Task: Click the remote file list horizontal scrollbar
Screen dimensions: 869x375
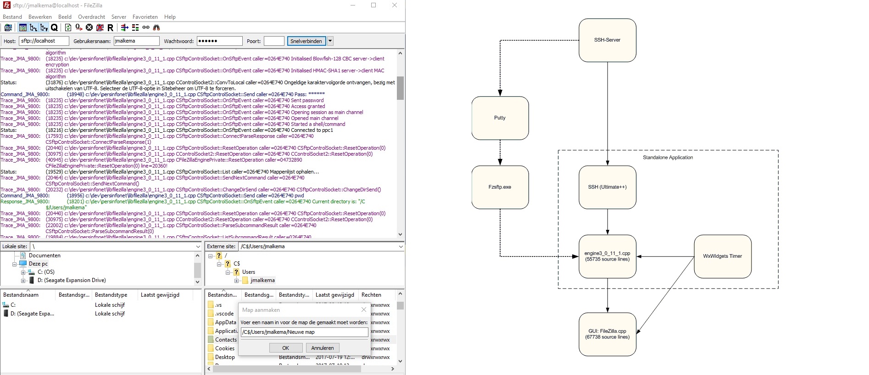Action: [286, 369]
